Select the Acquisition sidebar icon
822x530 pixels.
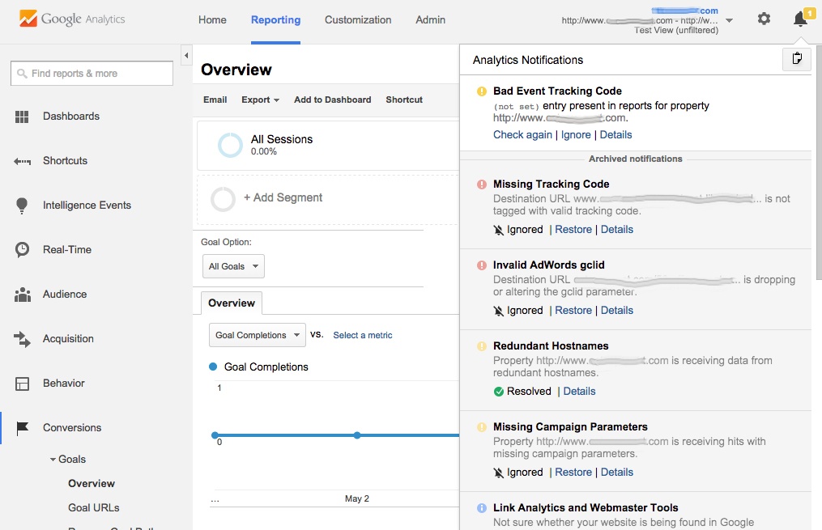22,338
